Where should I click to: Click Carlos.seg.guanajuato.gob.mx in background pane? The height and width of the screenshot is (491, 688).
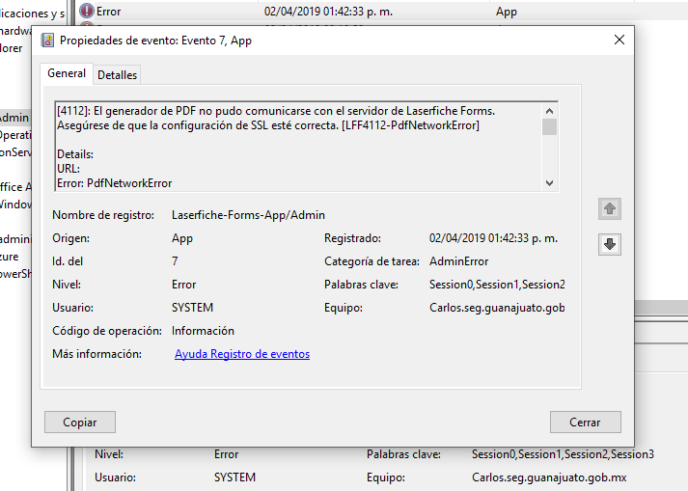coord(549,477)
